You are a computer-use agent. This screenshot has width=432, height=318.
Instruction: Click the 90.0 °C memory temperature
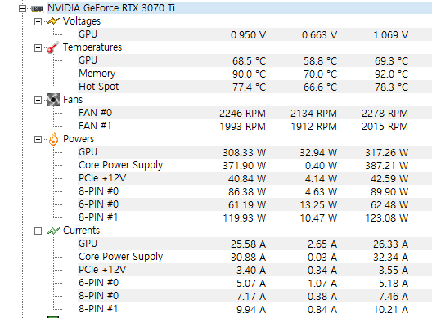249,74
